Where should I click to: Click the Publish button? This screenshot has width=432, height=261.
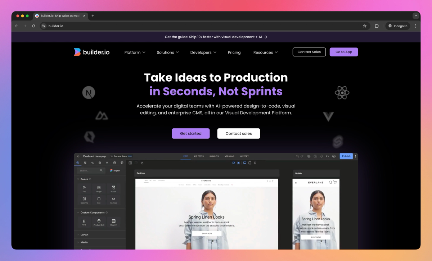tap(346, 156)
